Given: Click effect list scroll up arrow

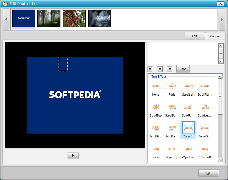Looking at the screenshot, I should click(220, 76).
